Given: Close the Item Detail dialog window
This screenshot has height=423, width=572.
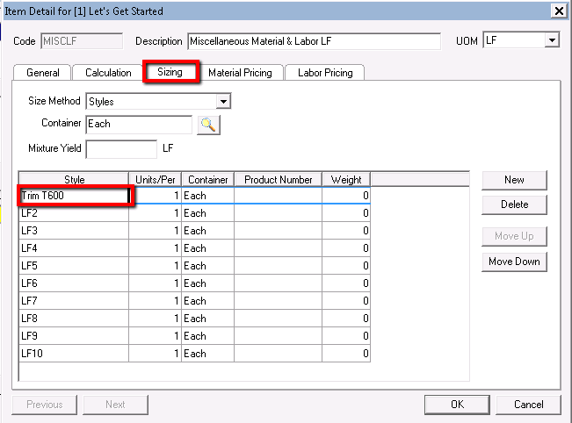Looking at the screenshot, I should click(x=559, y=11).
